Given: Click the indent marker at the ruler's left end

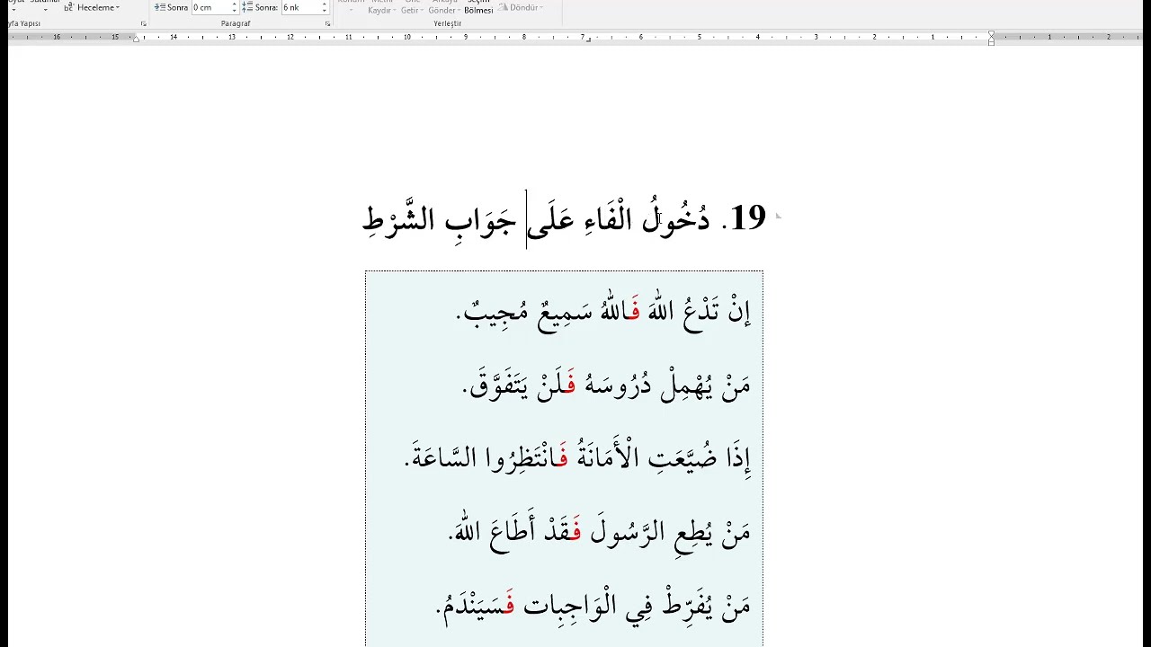Looking at the screenshot, I should [136, 38].
